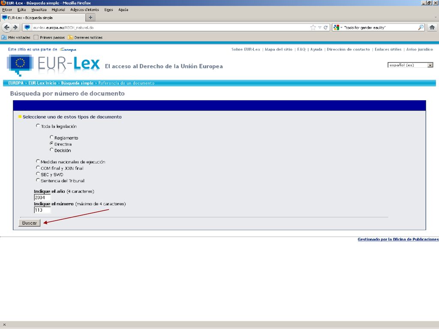Reload the page with the refresh icon
Image resolution: width=439 pixels, height=329 pixels.
(x=326, y=27)
